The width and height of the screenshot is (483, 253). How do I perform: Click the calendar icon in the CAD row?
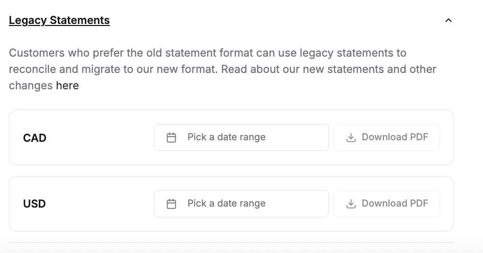click(172, 138)
